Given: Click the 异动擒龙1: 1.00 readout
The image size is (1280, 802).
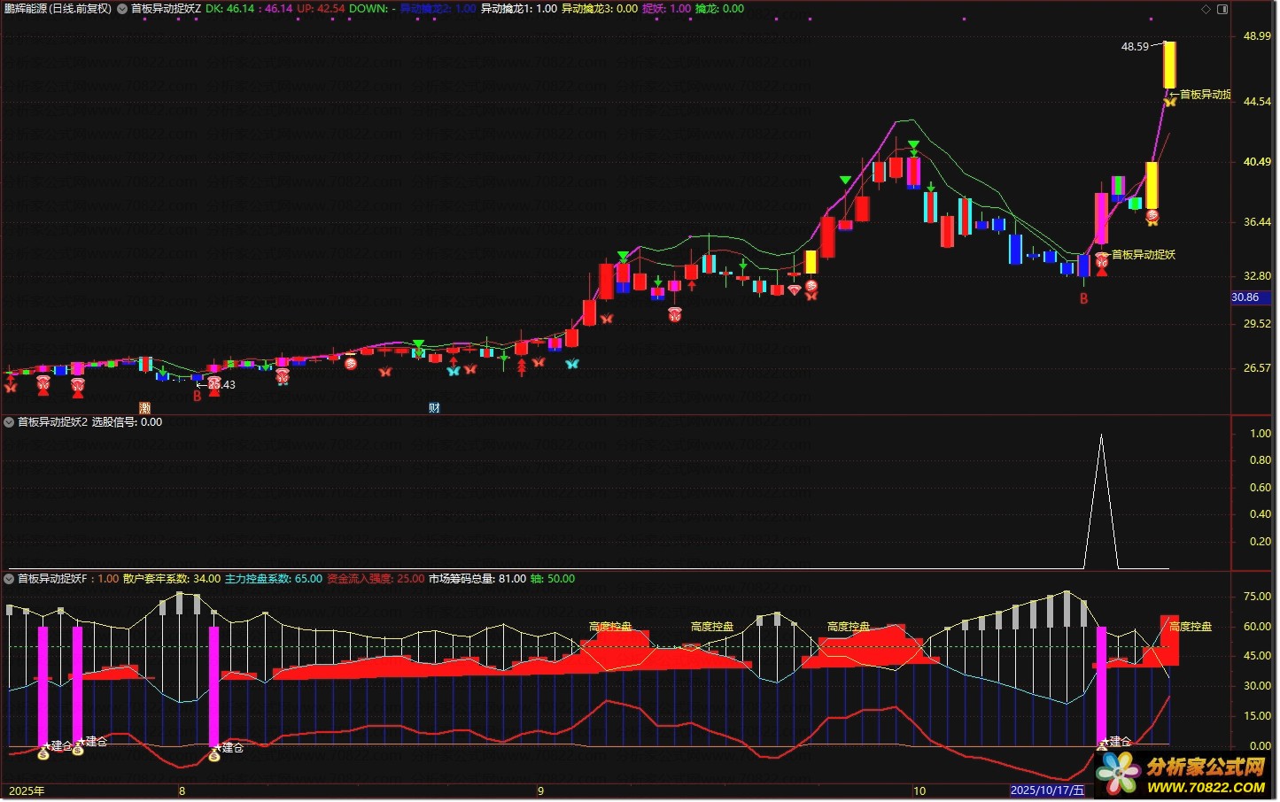Looking at the screenshot, I should [x=519, y=9].
